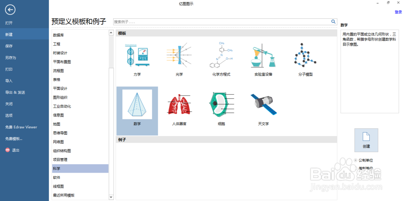The width and height of the screenshot is (404, 201).
Task: Select the 数学 pyramid template icon
Action: click(x=137, y=104)
